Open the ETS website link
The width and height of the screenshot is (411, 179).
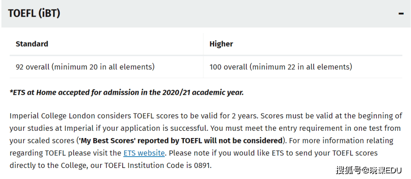point(144,153)
